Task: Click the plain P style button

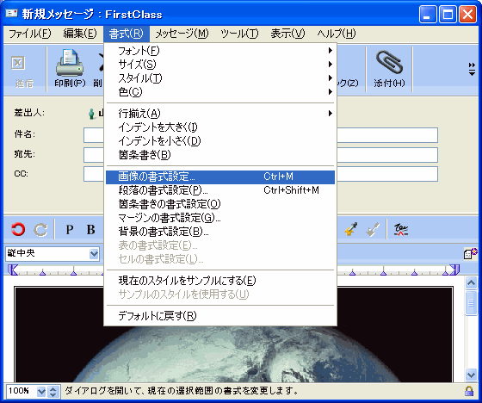Action: pos(70,230)
